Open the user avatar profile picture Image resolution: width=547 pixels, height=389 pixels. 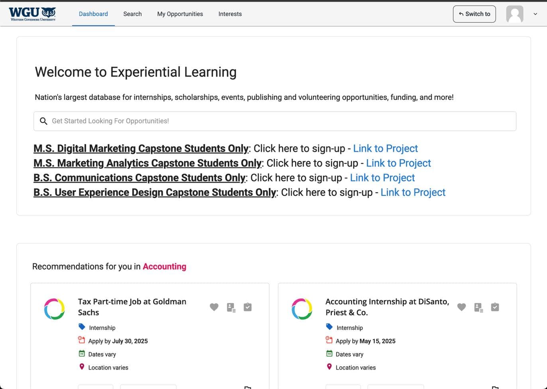(515, 14)
